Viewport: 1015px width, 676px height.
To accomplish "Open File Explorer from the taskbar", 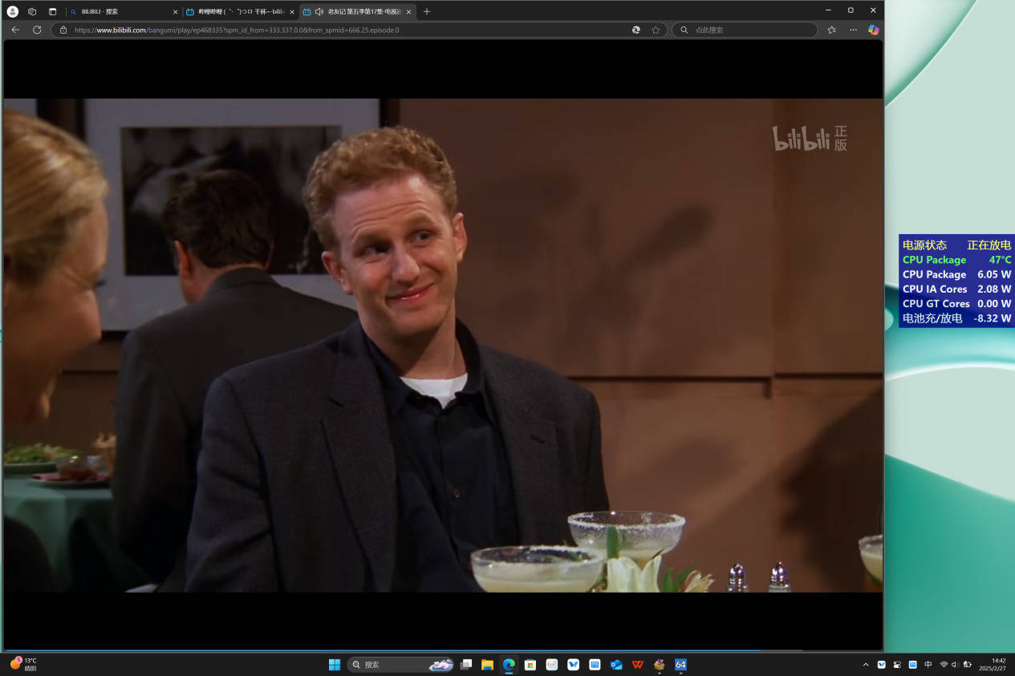I will pyautogui.click(x=487, y=665).
